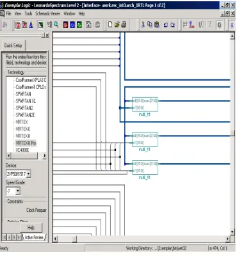Select CoolRunner XPLA3 technology
This screenshot has width=237, height=256.
click(x=31, y=80)
